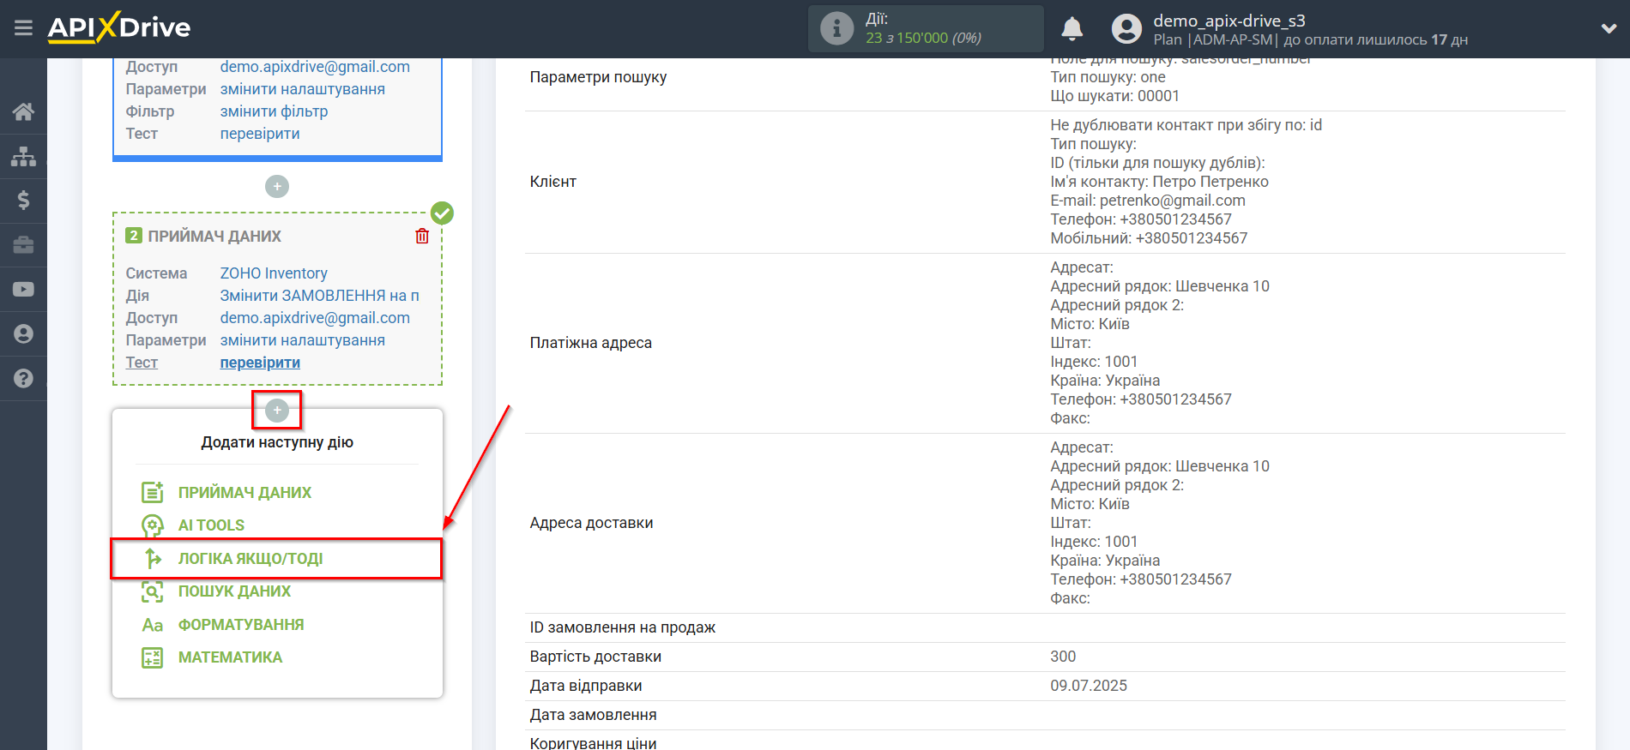Viewport: 1630px width, 750px height.
Task: Click the logic branch icon
Action: pyautogui.click(x=153, y=559)
